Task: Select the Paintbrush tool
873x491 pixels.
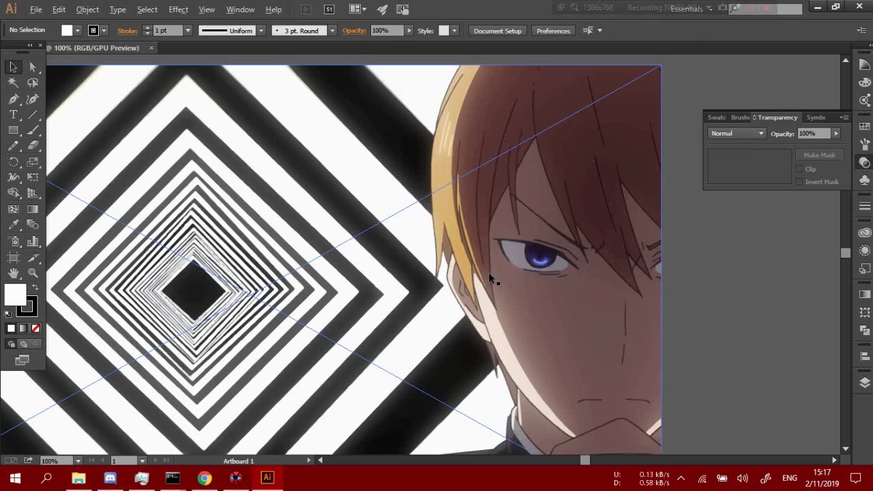Action: (33, 130)
